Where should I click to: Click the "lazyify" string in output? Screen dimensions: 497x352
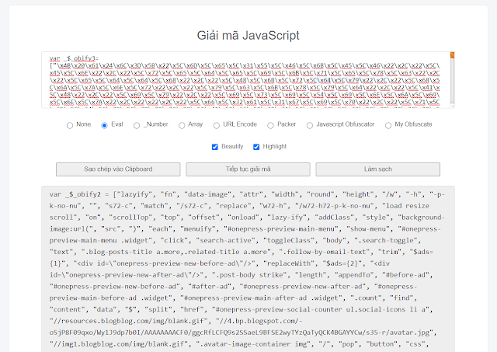(135, 194)
